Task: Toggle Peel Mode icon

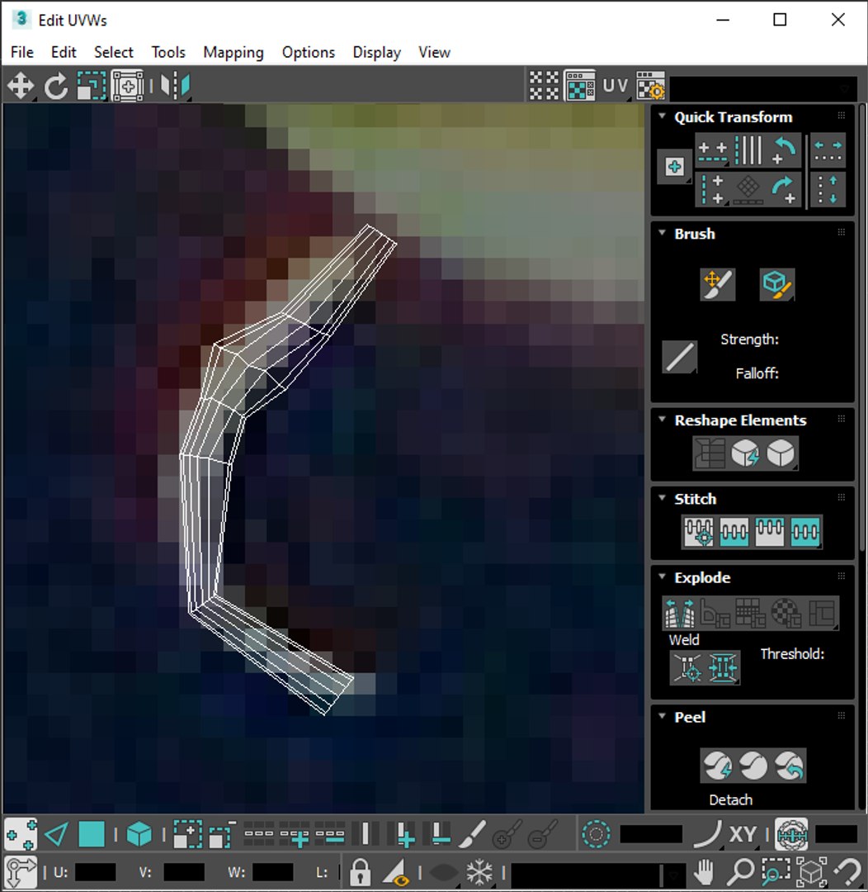Action: (752, 766)
